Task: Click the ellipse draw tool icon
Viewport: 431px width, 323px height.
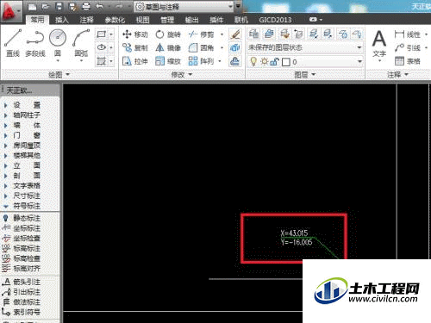Action: (x=102, y=47)
